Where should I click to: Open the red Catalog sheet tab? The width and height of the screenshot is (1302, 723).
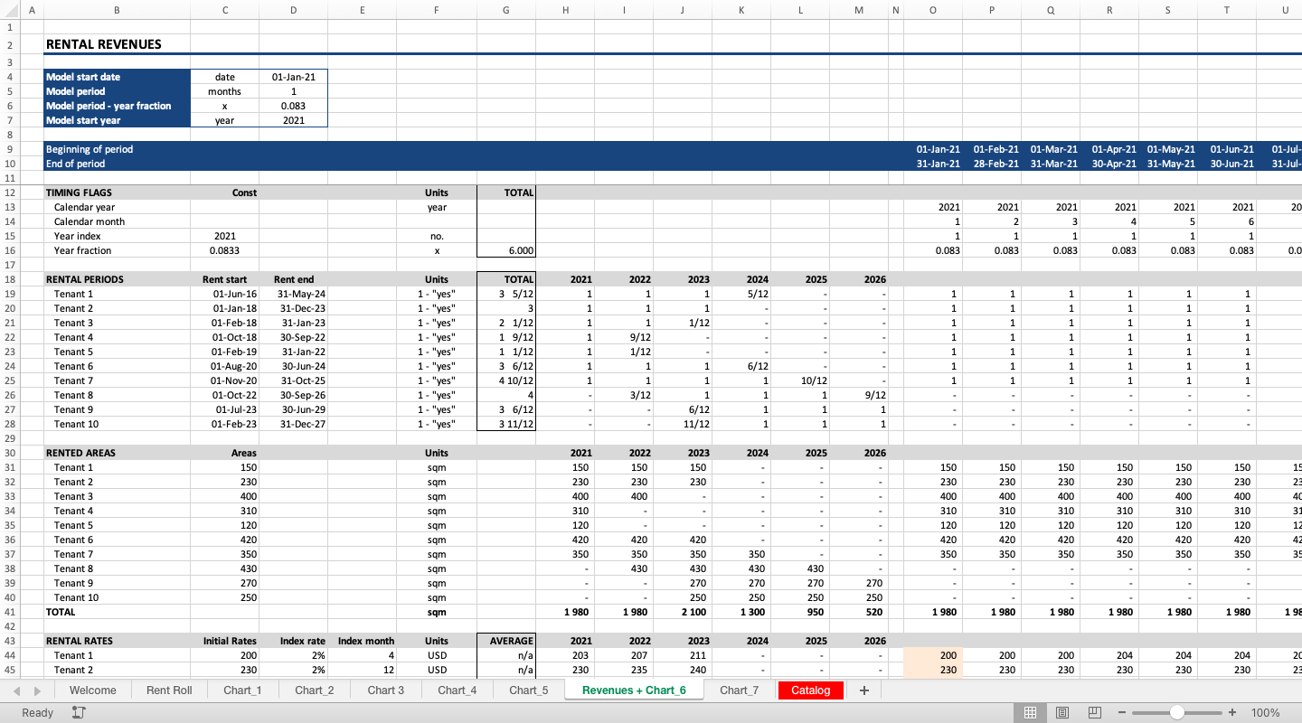pyautogui.click(x=811, y=690)
